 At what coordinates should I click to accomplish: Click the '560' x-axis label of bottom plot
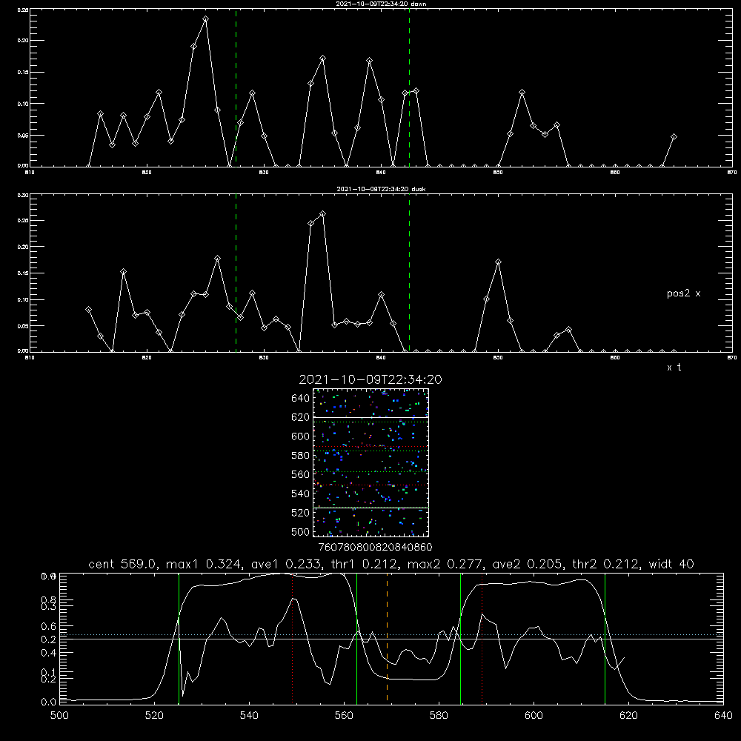click(x=344, y=716)
